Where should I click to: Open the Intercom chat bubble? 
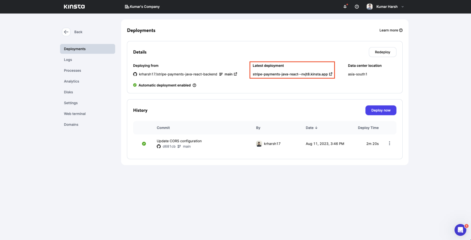click(460, 230)
